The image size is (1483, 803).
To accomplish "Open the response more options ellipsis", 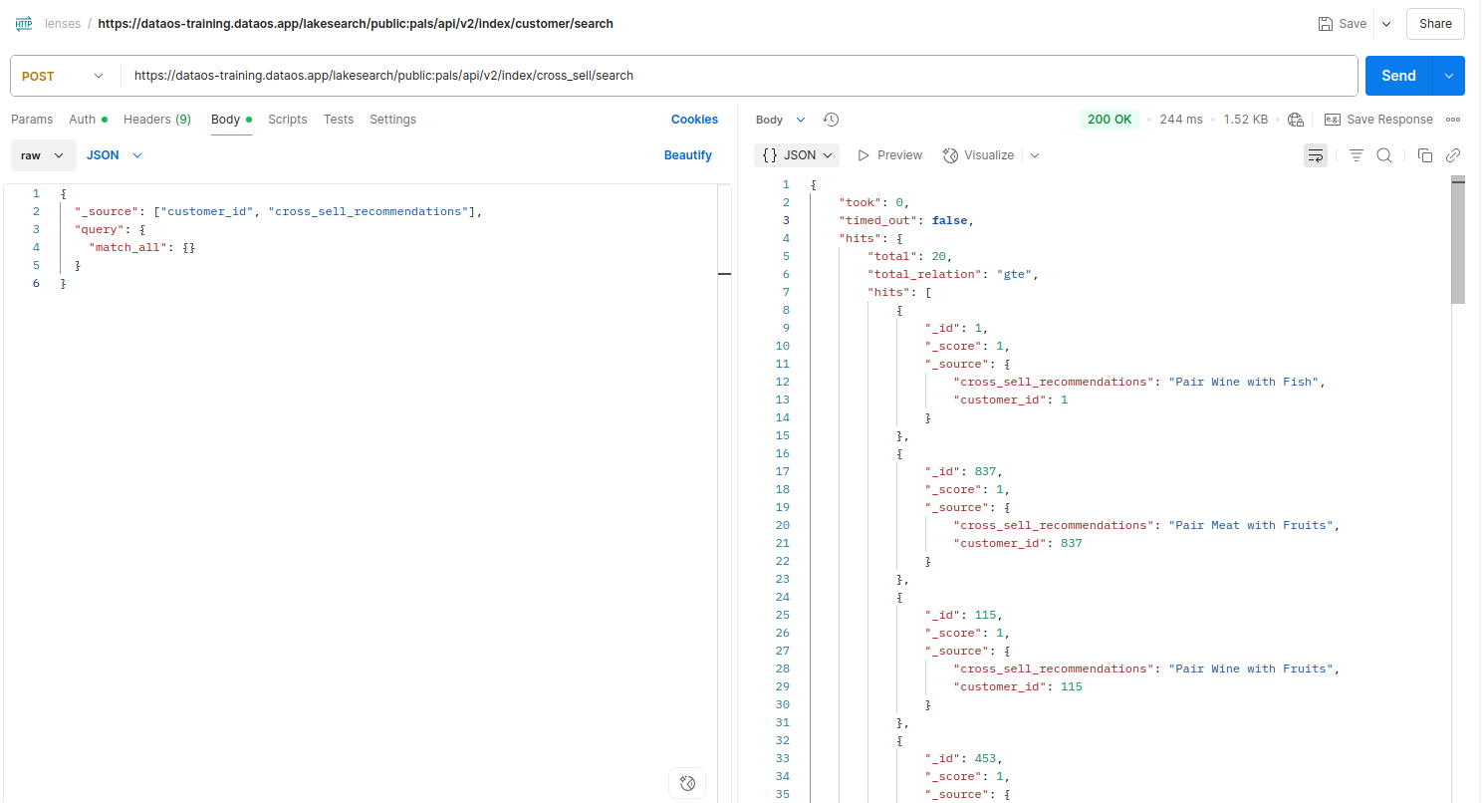I will click(x=1453, y=120).
